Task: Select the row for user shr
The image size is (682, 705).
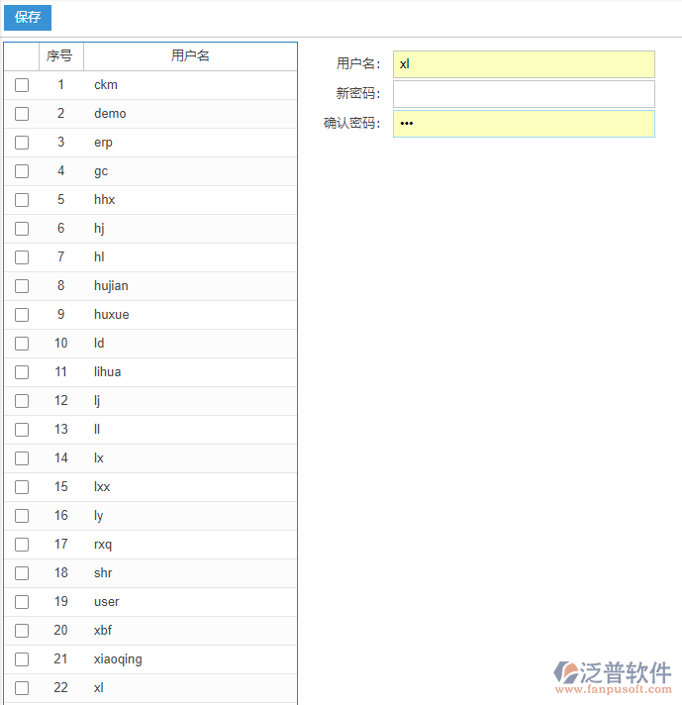Action: (103, 573)
